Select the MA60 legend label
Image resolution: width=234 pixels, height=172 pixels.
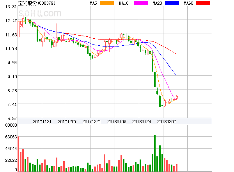click(x=188, y=3)
